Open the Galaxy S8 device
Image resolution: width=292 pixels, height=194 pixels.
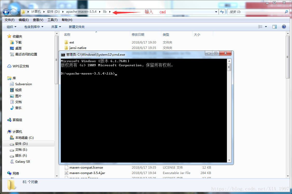coord(22,161)
